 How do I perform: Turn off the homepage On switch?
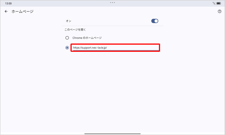point(154,21)
